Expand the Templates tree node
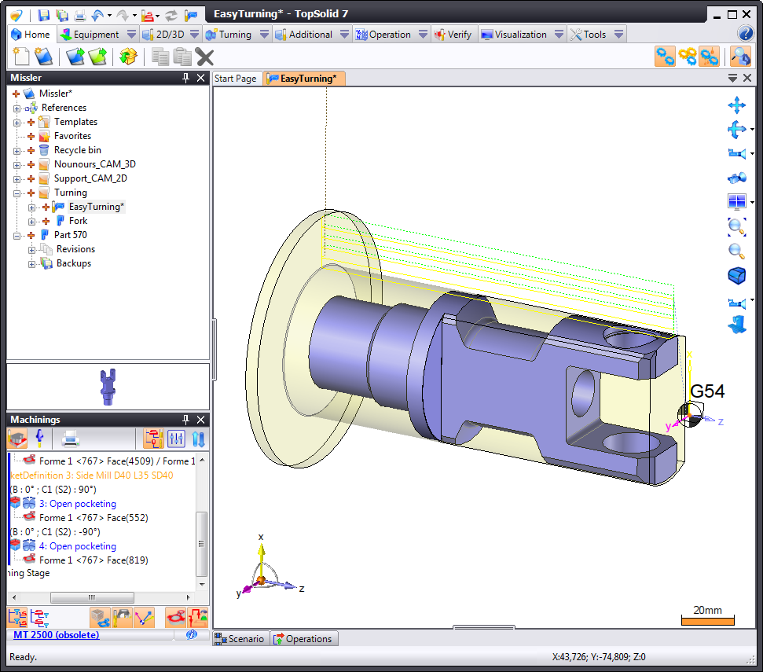Screen dimensions: 763x672 tap(17, 122)
